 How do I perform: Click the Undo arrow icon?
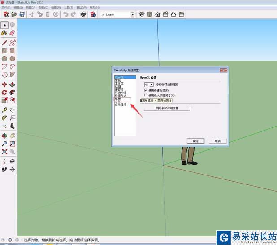(66, 14)
